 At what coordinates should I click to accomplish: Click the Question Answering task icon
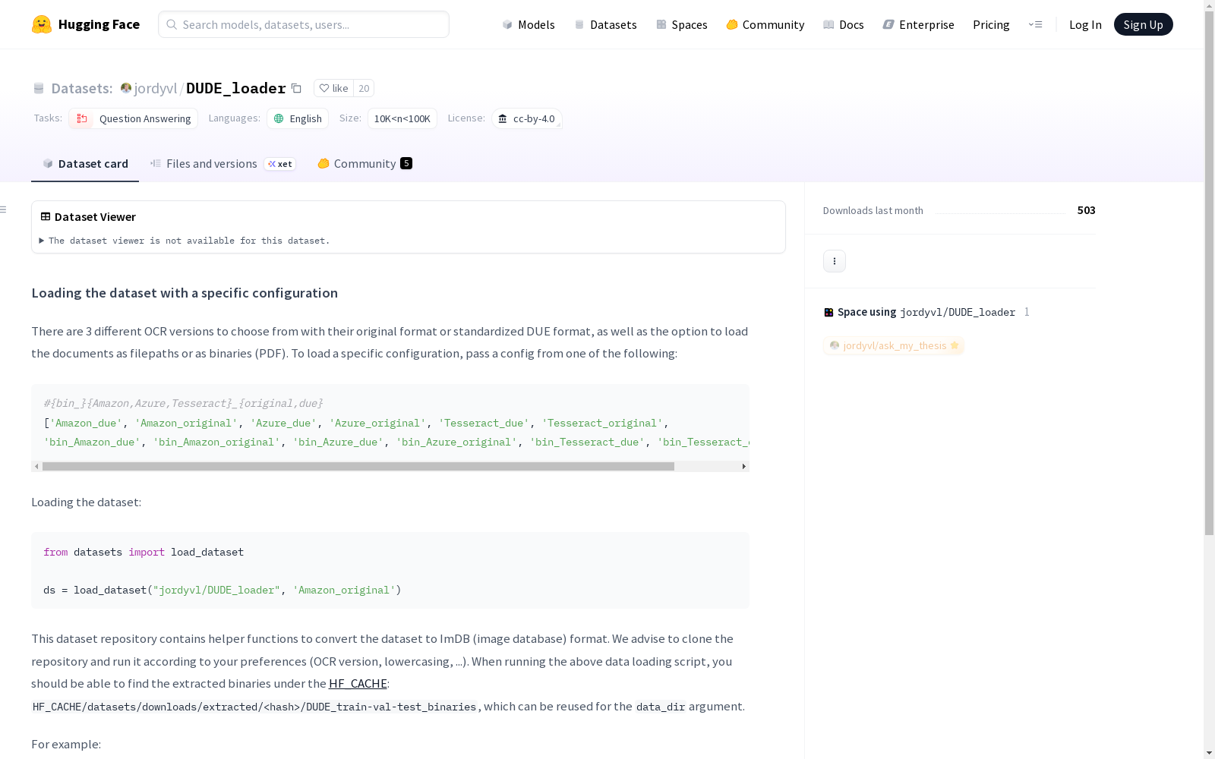[82, 118]
